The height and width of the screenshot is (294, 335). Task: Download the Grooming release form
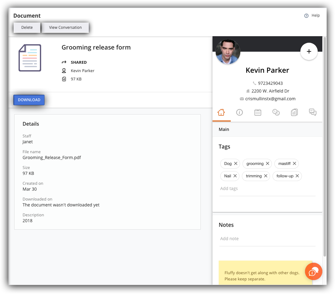coord(29,100)
